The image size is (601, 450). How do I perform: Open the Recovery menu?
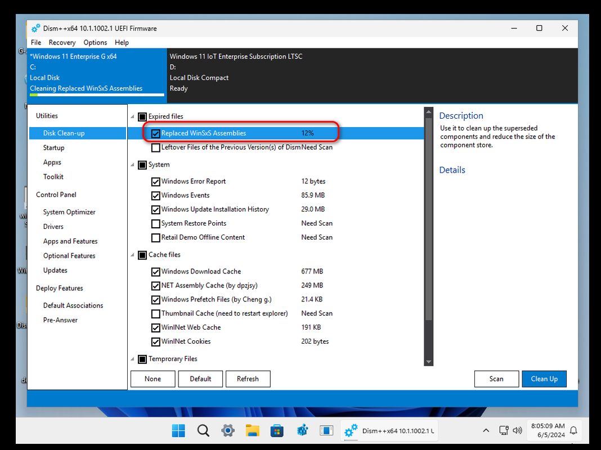[x=62, y=43]
